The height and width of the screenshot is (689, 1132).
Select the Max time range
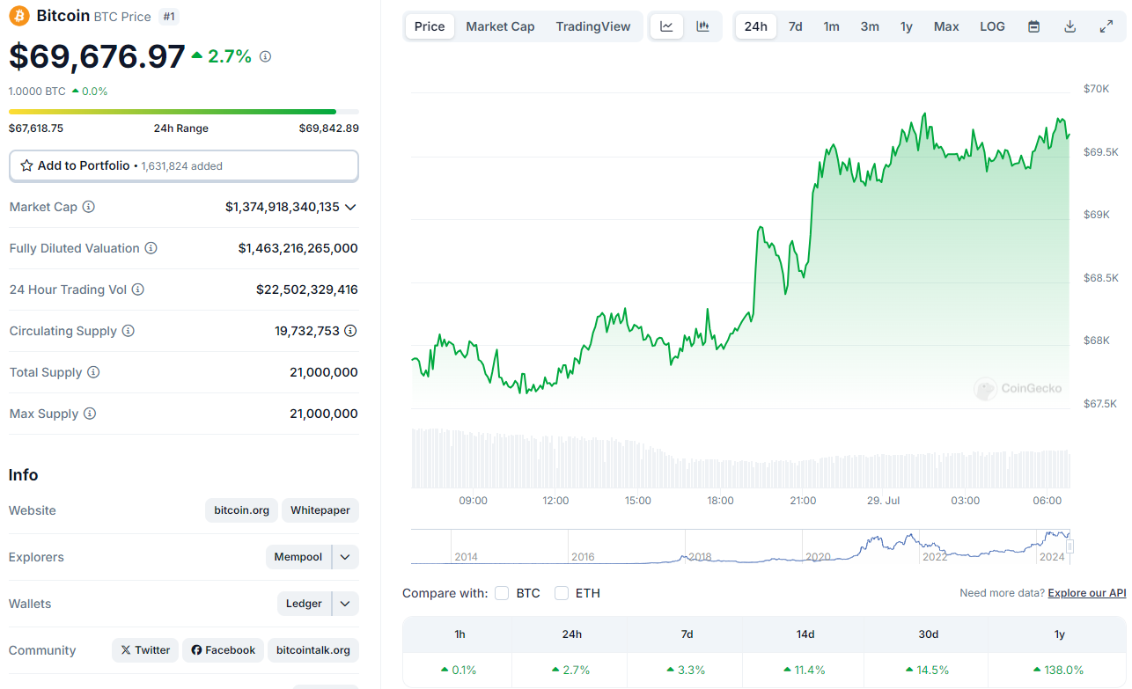point(946,26)
